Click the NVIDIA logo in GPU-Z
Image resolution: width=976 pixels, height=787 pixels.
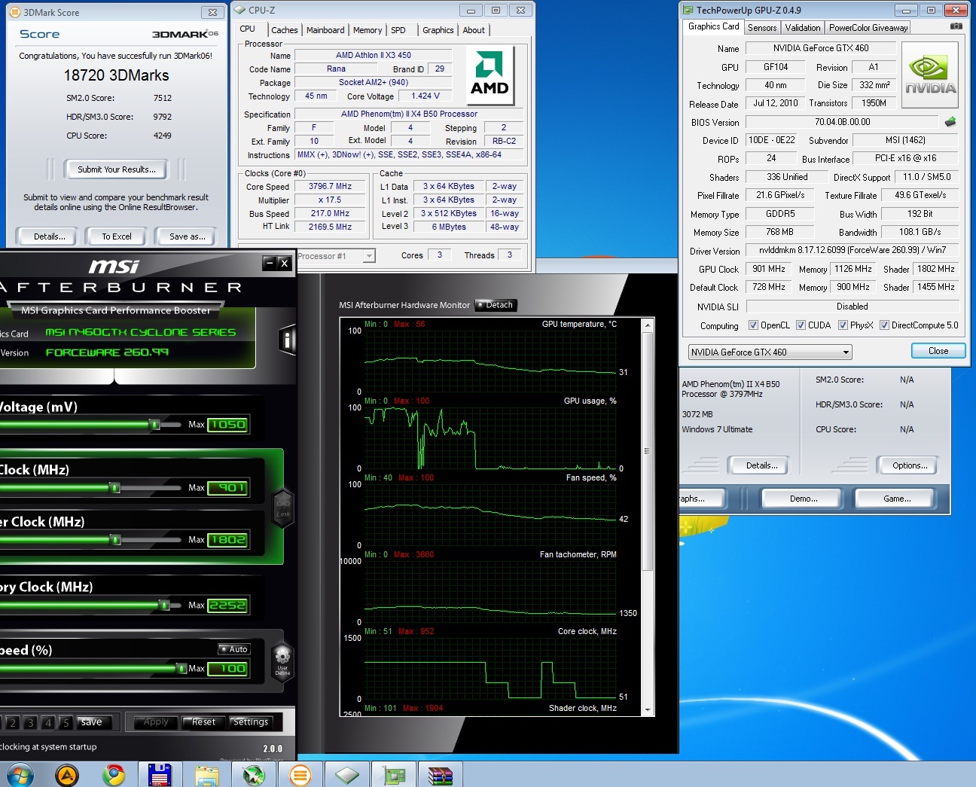[930, 75]
